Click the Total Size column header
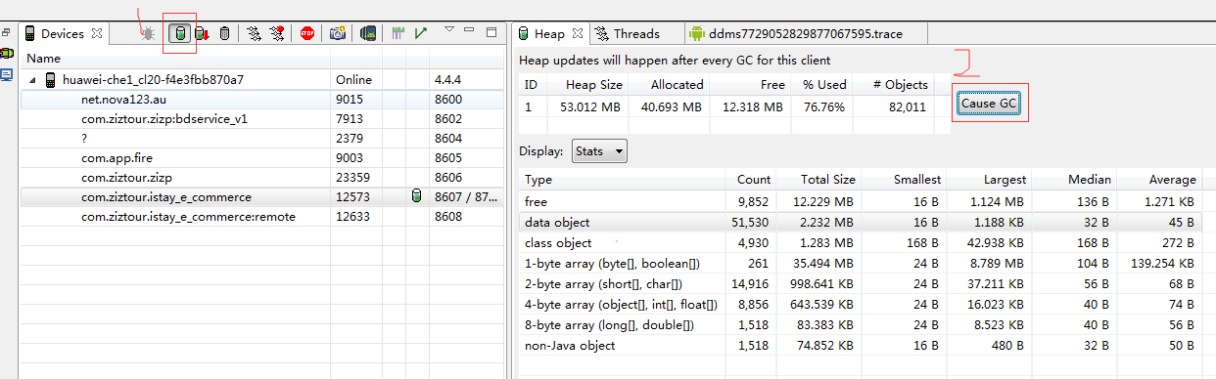 [x=818, y=179]
